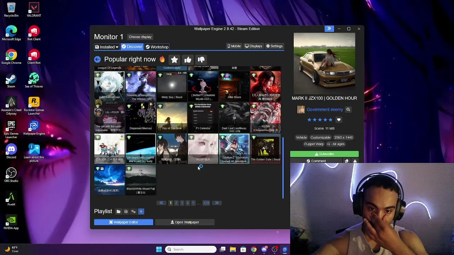The image size is (454, 255).
Task: Expand the Installed dropdown
Action: 106,47
